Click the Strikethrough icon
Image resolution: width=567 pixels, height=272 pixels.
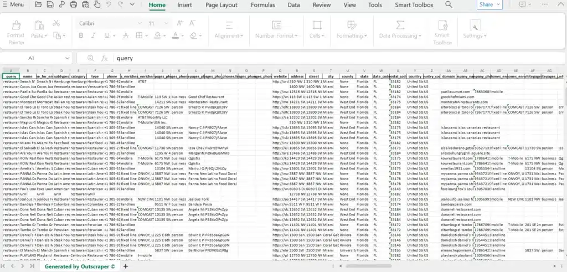point(126,35)
